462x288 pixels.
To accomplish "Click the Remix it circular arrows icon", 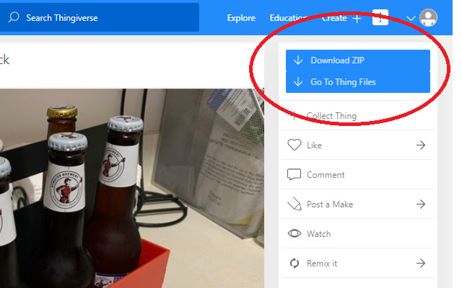I will 294,264.
